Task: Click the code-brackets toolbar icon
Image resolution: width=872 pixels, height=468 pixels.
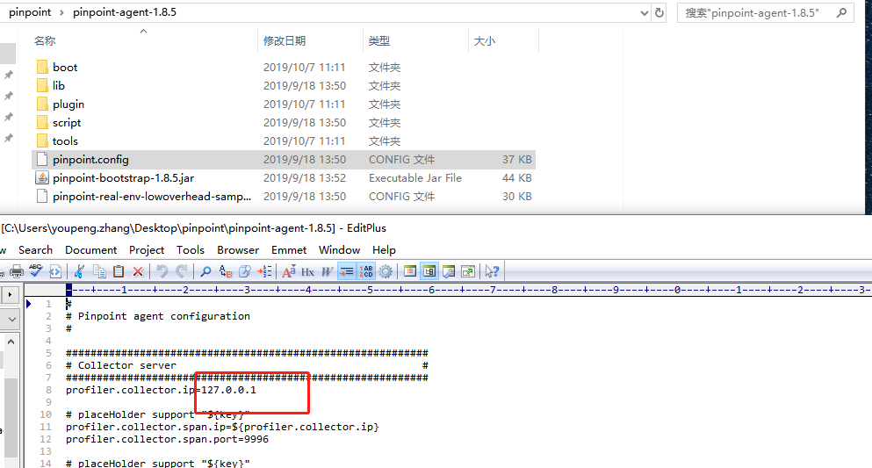Action: coord(55,271)
